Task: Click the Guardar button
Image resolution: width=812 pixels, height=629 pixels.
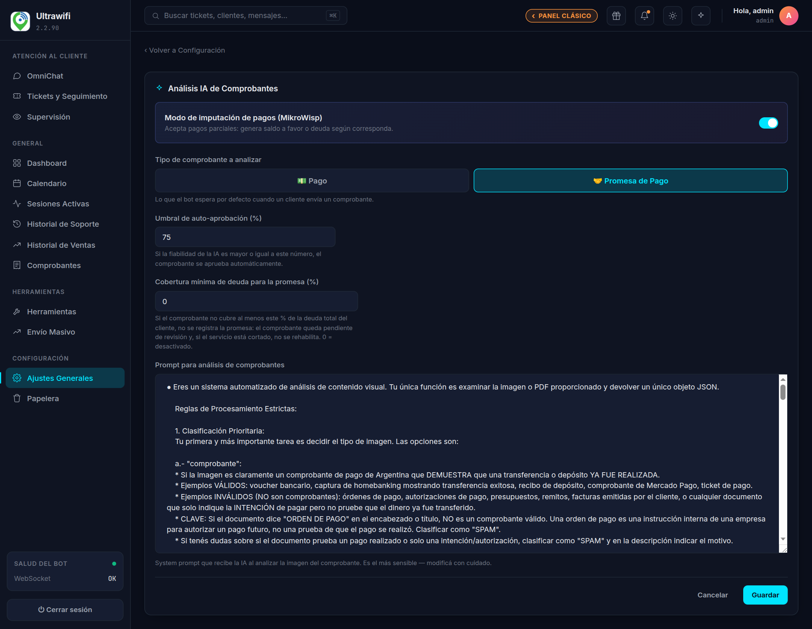Action: tap(765, 595)
